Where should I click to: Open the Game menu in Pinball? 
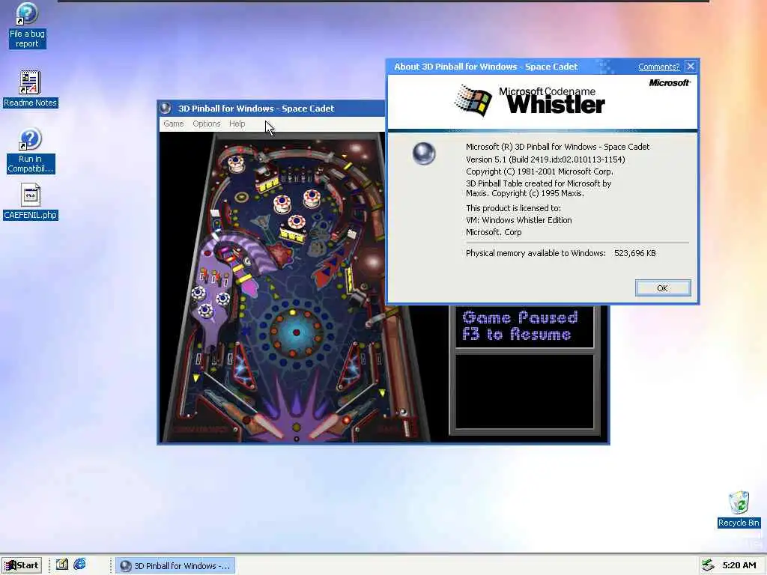click(173, 124)
